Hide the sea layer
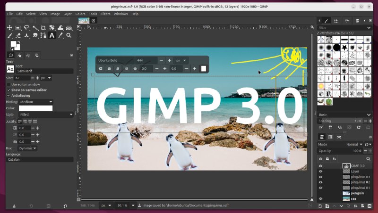The width and height of the screenshot is (378, 213). tap(320, 199)
